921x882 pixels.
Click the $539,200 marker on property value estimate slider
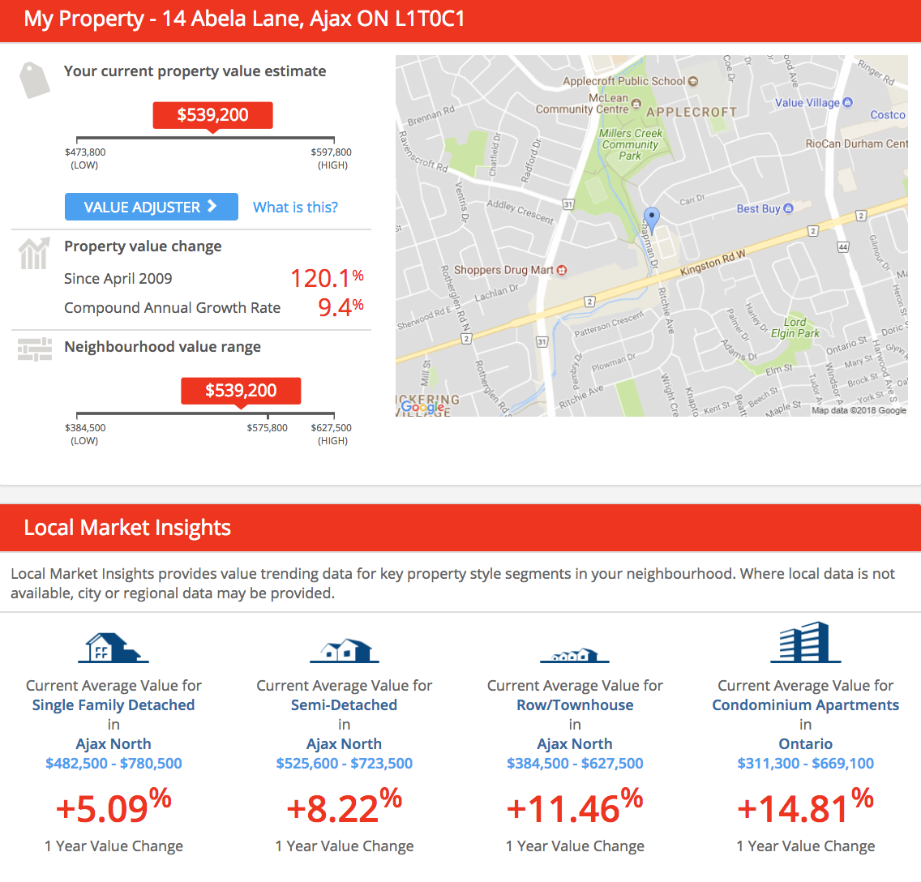[x=212, y=116]
